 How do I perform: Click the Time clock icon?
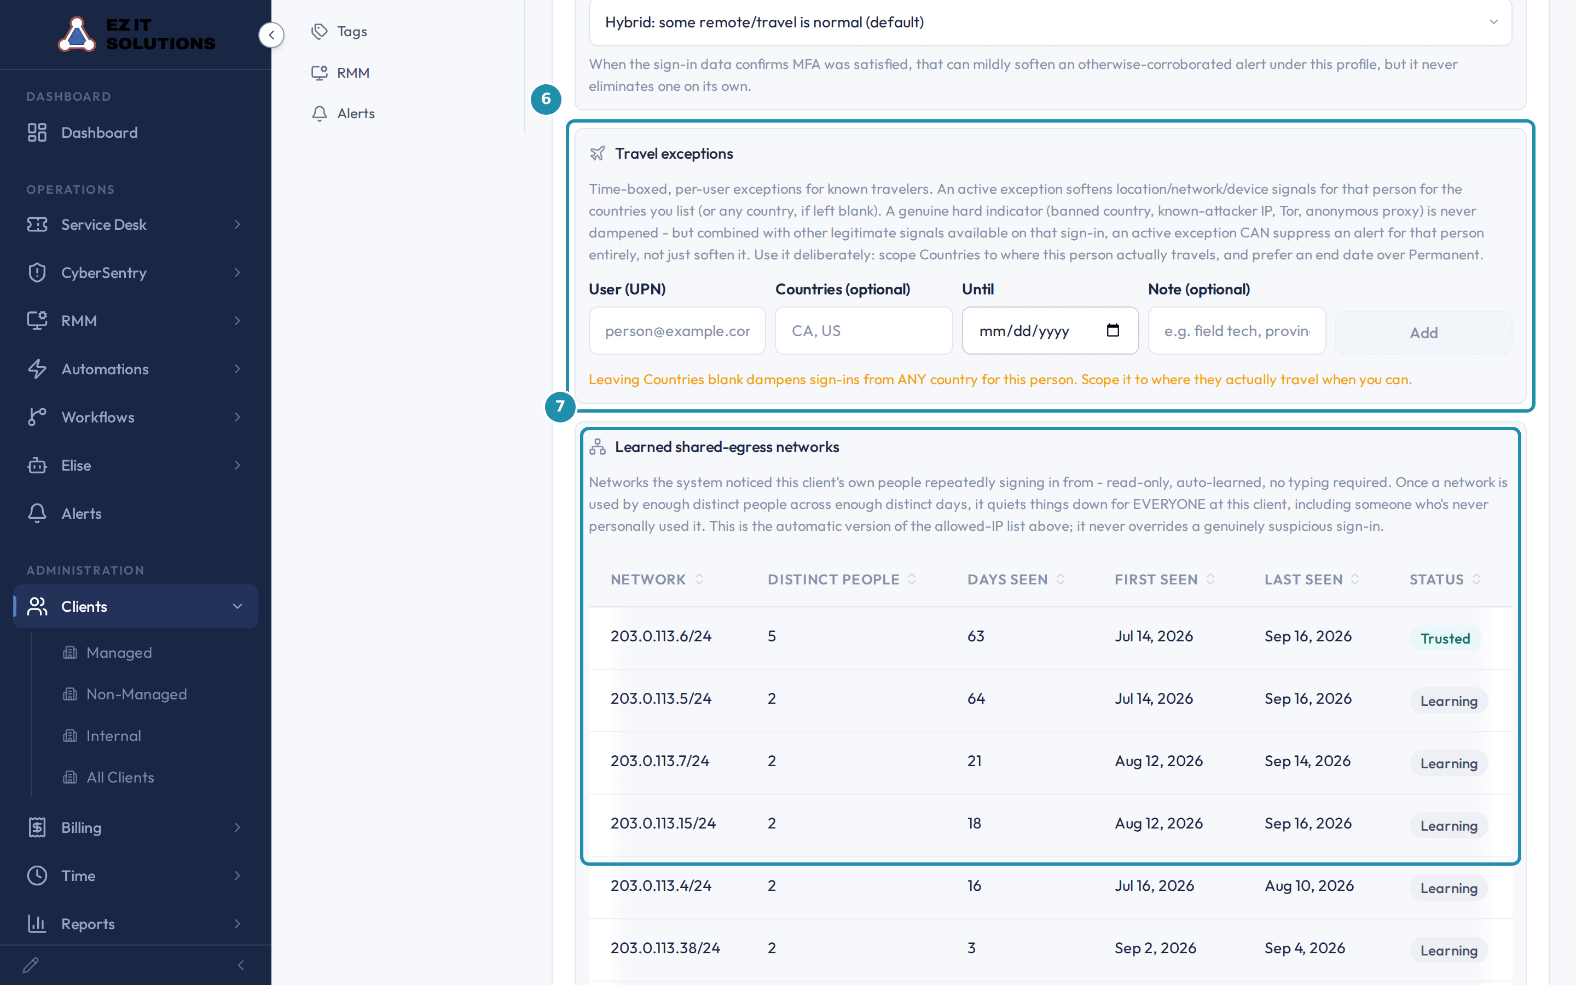37,876
